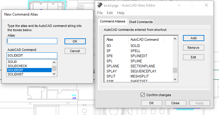Click the command suggestion list down arrow
The height and width of the screenshot is (115, 219).
pyautogui.click(x=54, y=74)
